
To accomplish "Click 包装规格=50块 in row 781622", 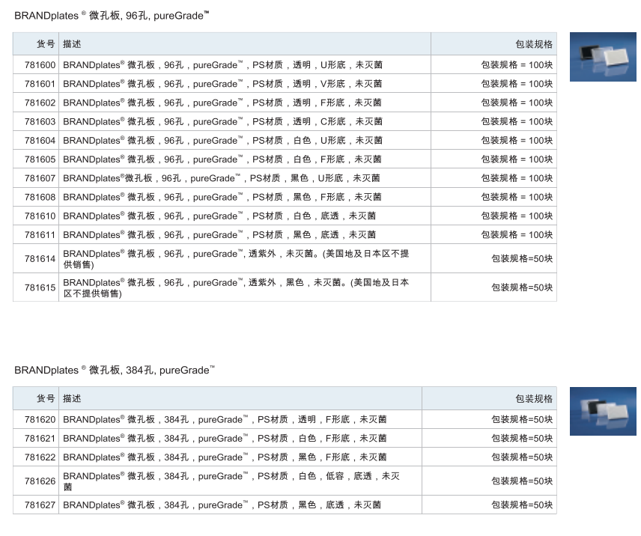I will (522, 457).
